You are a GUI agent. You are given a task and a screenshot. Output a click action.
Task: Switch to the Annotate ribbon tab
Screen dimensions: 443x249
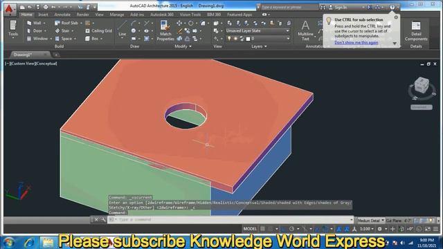tap(62, 15)
